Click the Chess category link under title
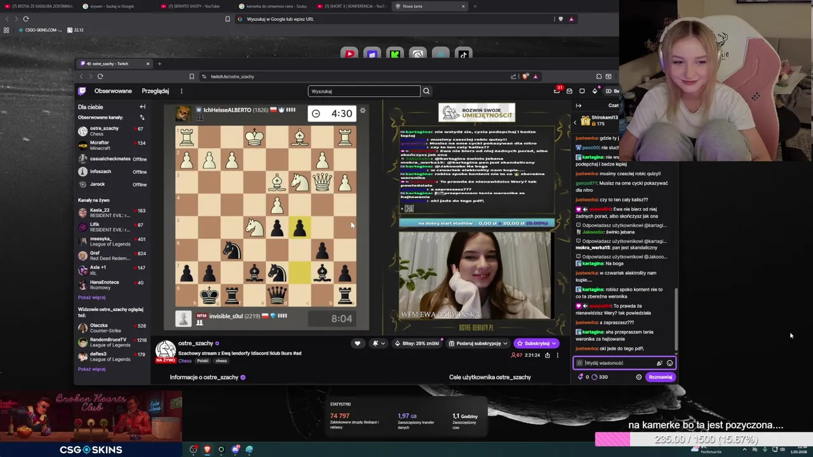Screen dimensions: 813x457 (x=185, y=361)
